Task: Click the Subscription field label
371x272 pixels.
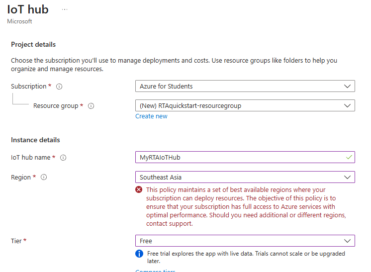Action: pyautogui.click(x=29, y=87)
